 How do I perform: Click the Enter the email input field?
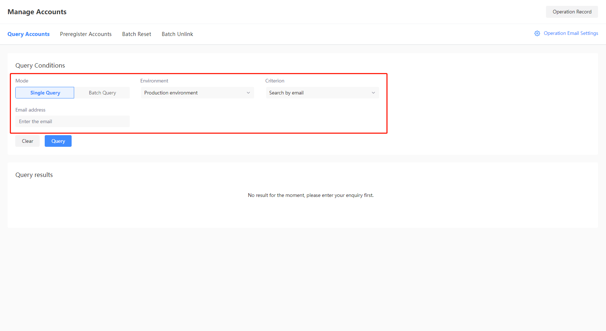(72, 121)
